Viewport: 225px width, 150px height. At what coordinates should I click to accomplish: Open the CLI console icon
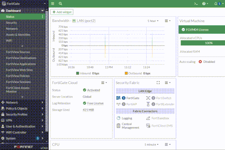(x=196, y=3)
